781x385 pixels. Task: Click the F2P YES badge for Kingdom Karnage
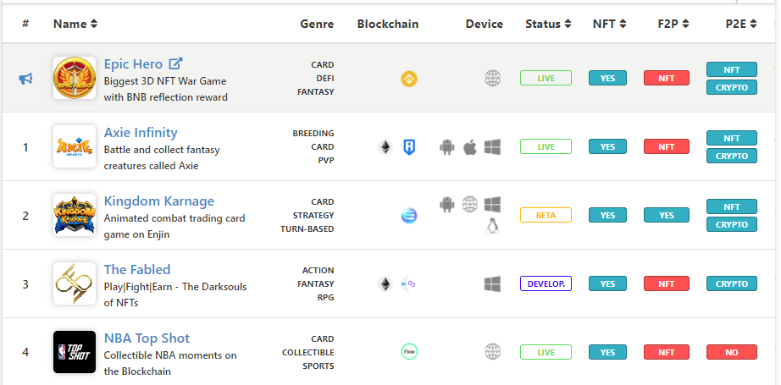pyautogui.click(x=667, y=216)
